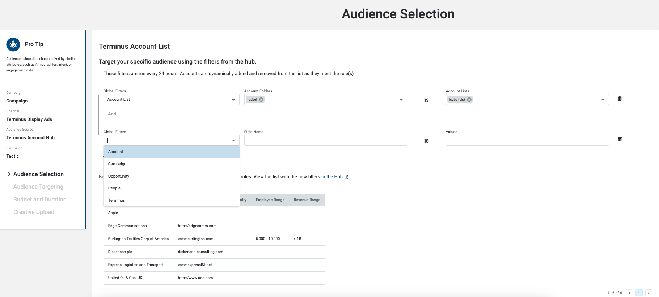The height and width of the screenshot is (297, 659).
Task: Delete the Account List filter row
Action: tap(620, 99)
